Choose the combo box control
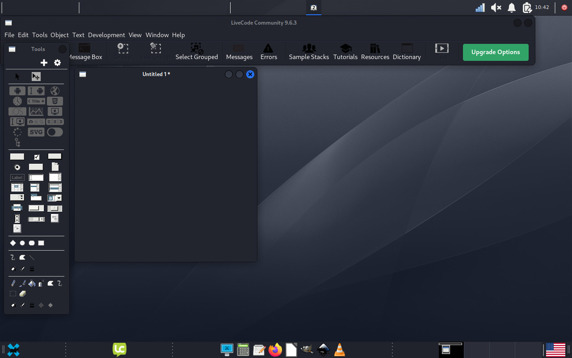This screenshot has height=358, width=572. [55, 198]
